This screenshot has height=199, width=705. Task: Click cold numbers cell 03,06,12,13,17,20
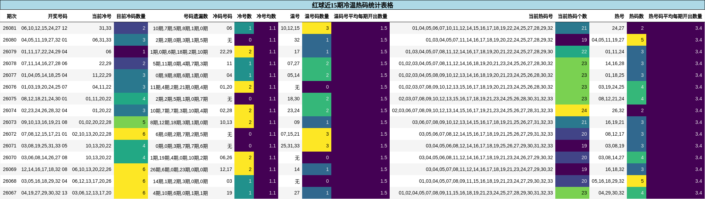coord(92,193)
